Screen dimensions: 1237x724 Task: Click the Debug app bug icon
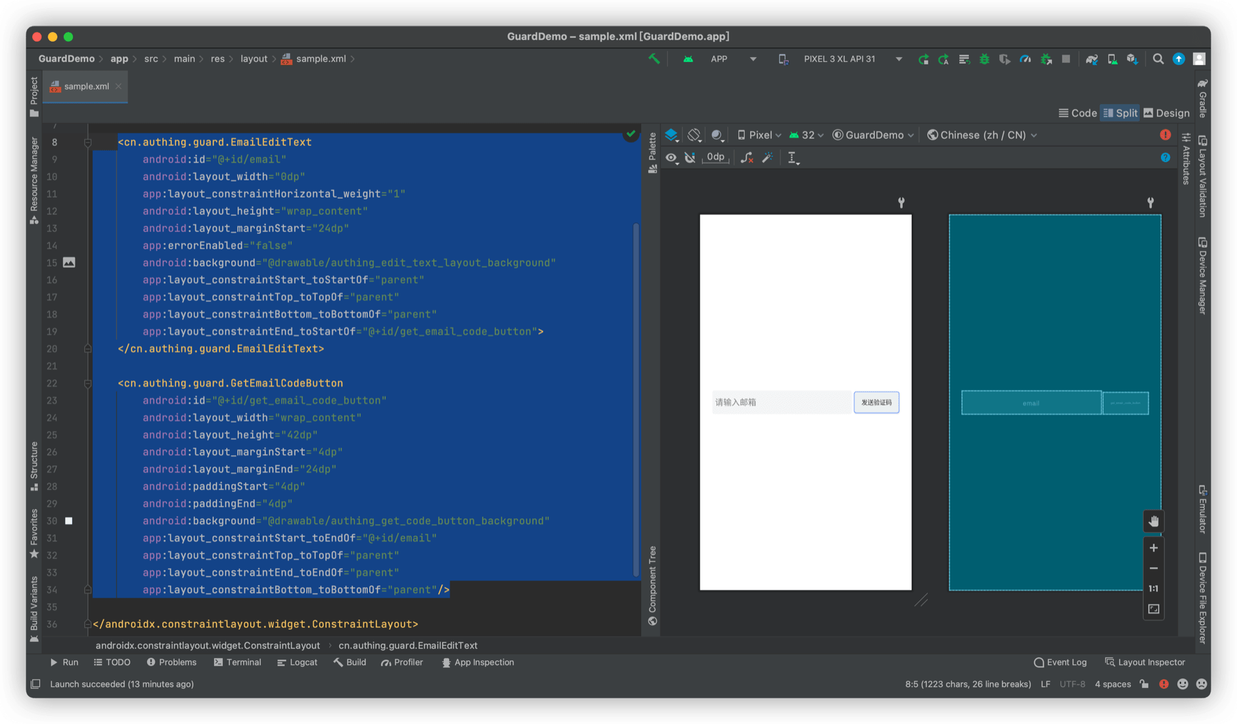click(984, 59)
